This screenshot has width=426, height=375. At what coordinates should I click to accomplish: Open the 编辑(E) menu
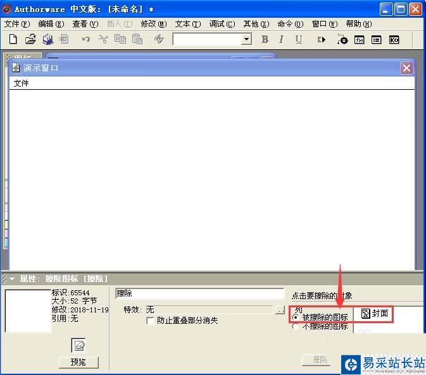pos(51,24)
